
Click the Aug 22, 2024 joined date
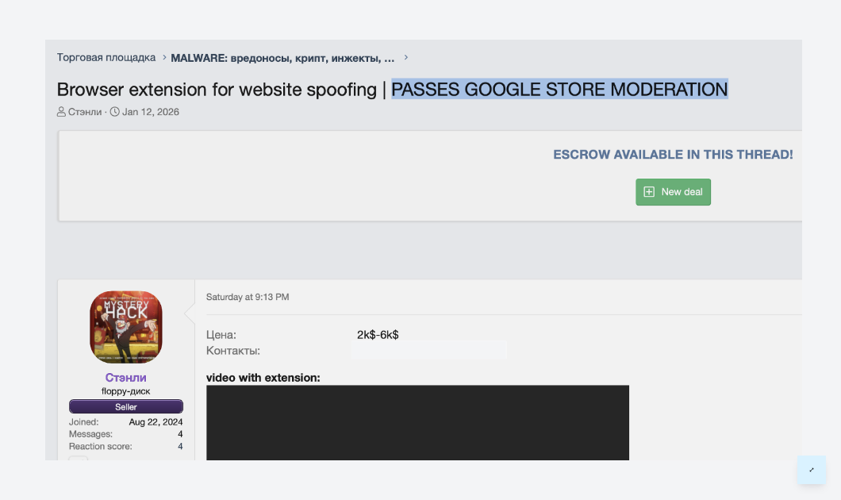(x=156, y=422)
